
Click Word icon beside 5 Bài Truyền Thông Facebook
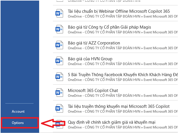pos(59,77)
